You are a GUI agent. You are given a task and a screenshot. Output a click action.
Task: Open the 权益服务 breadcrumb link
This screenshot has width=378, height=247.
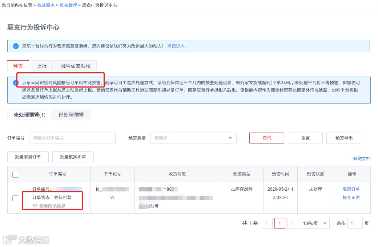tap(46, 5)
